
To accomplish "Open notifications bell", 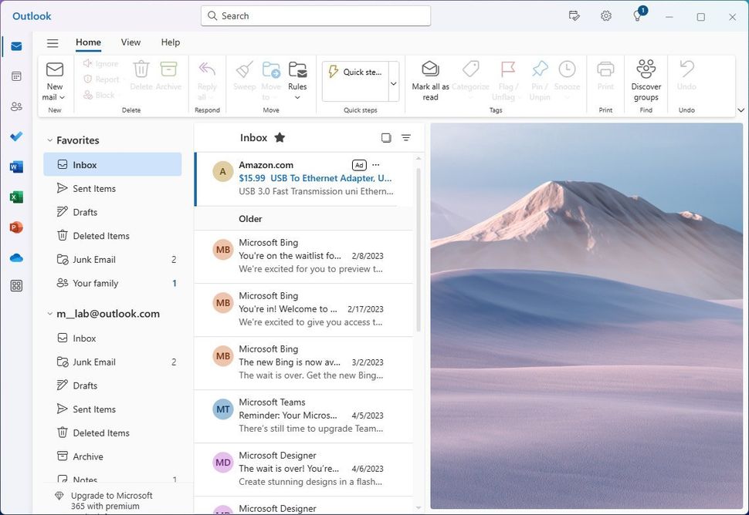I will coord(636,15).
